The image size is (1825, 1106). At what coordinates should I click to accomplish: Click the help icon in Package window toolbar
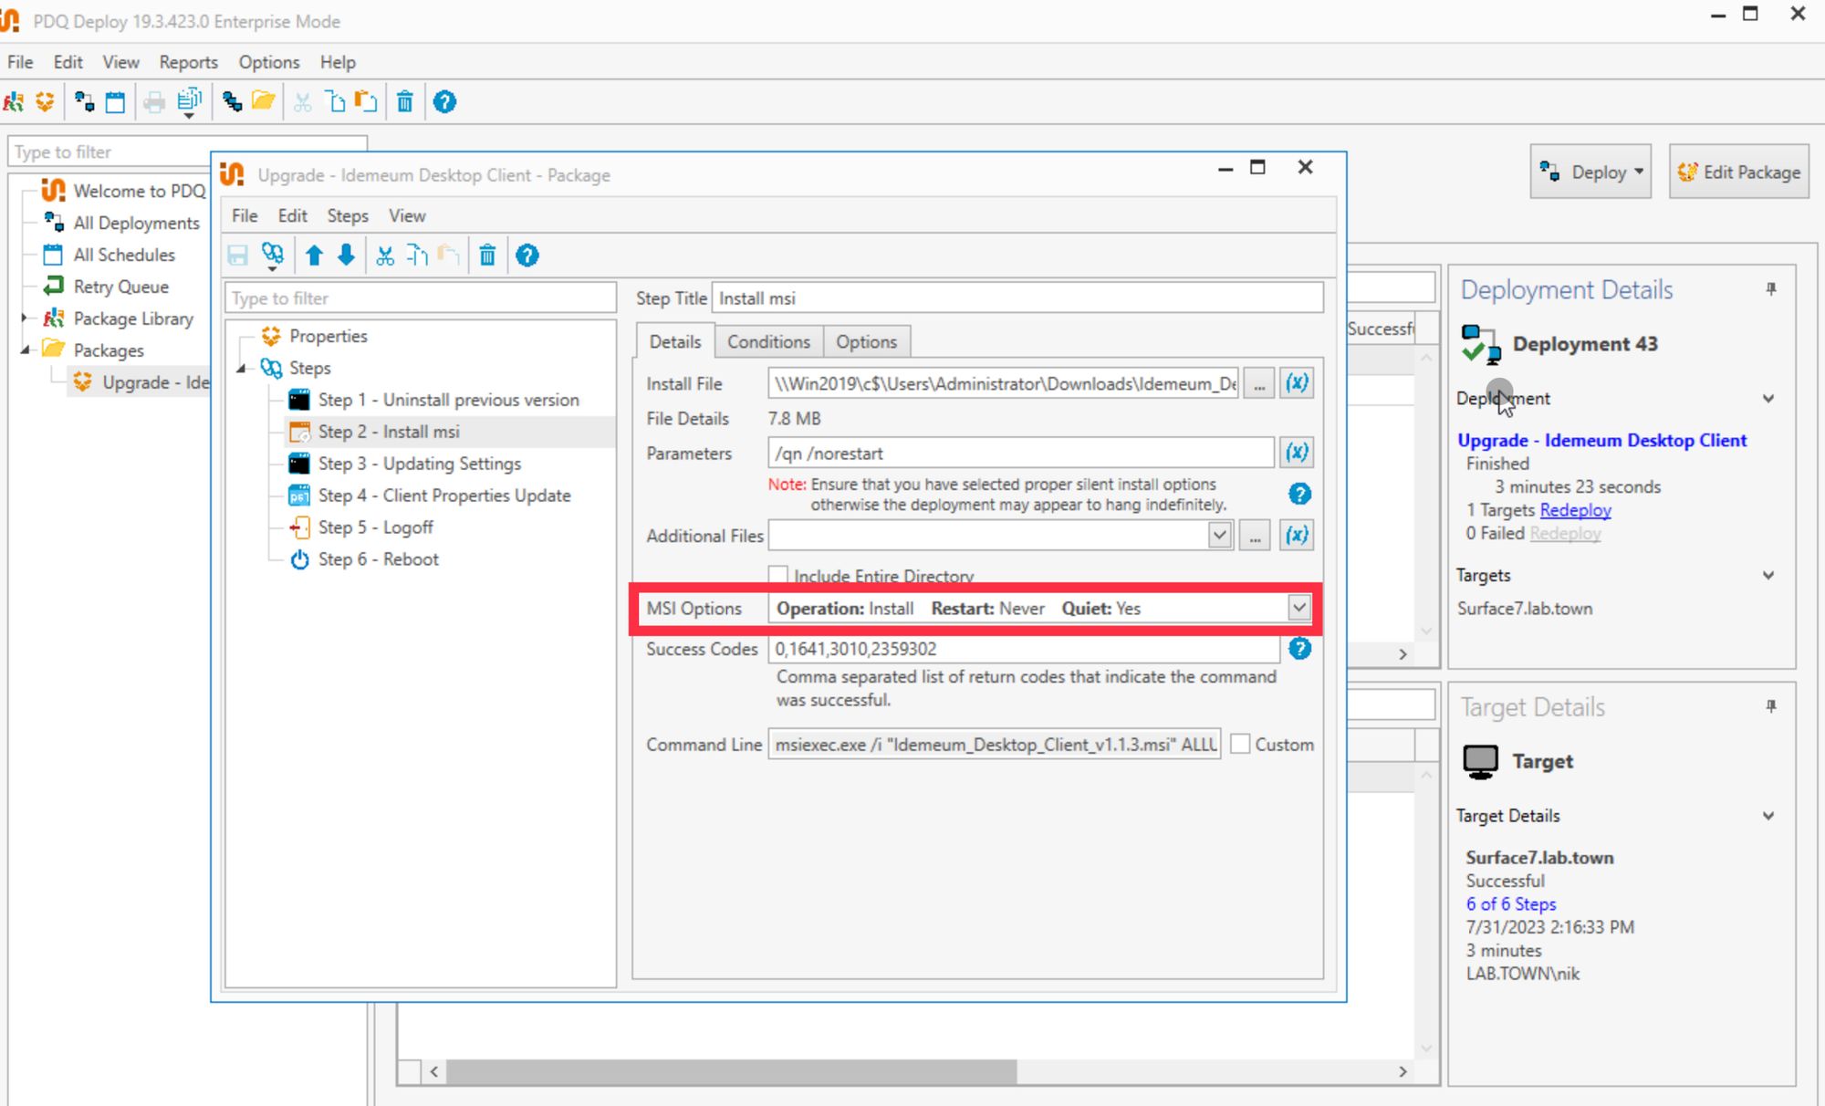527,256
